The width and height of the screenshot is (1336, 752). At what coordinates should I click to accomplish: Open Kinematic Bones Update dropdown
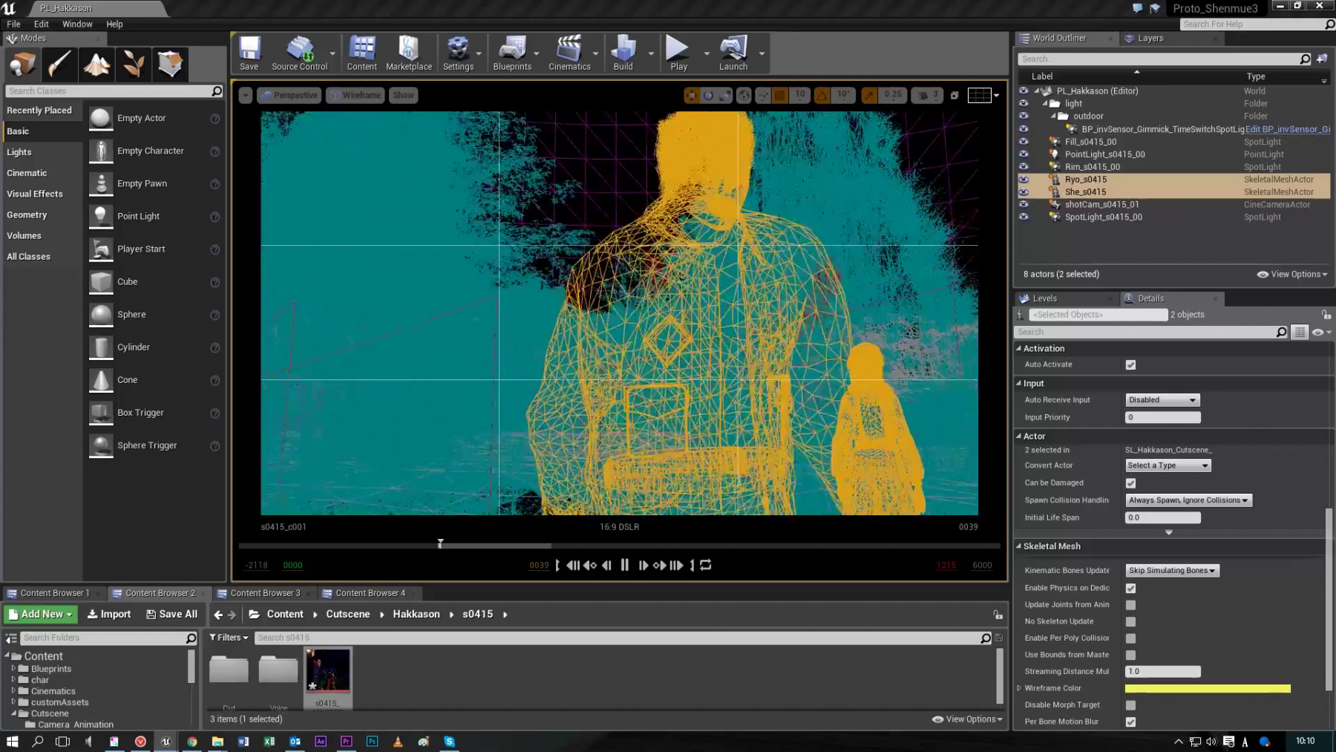click(1172, 570)
